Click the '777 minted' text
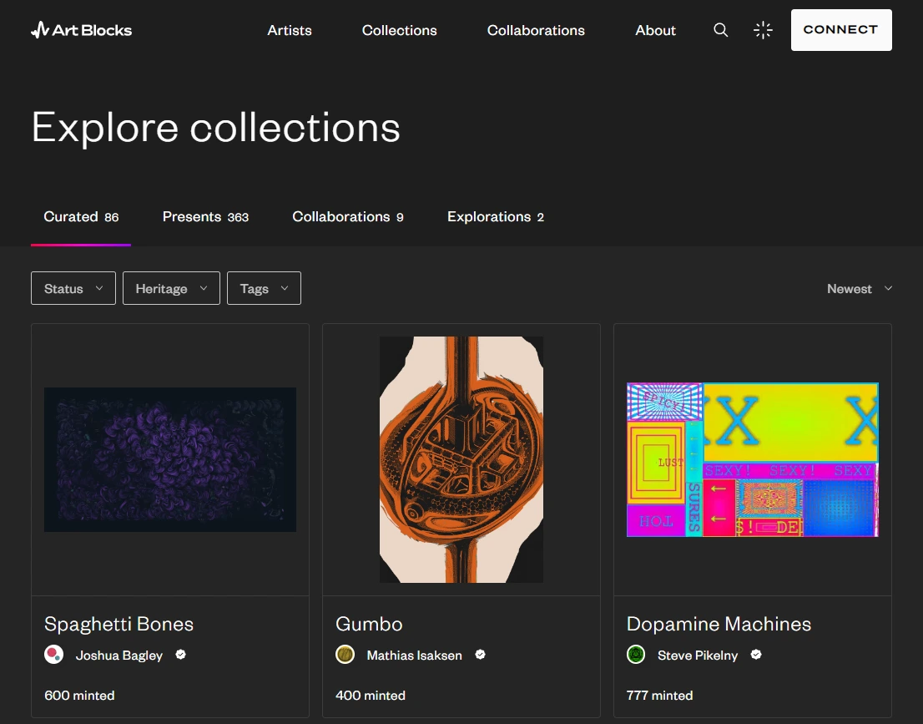Screen dimensions: 923x724 659,695
